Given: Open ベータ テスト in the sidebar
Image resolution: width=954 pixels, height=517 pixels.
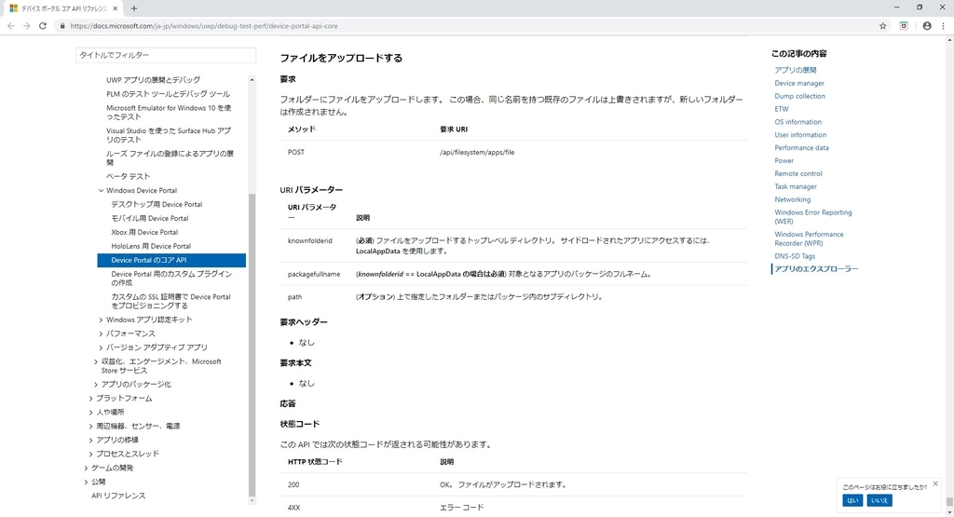Looking at the screenshot, I should [x=128, y=176].
